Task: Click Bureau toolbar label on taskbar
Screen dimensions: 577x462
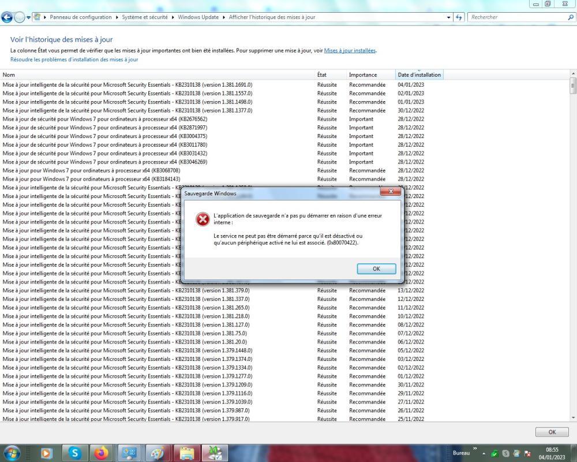Action: [461, 453]
